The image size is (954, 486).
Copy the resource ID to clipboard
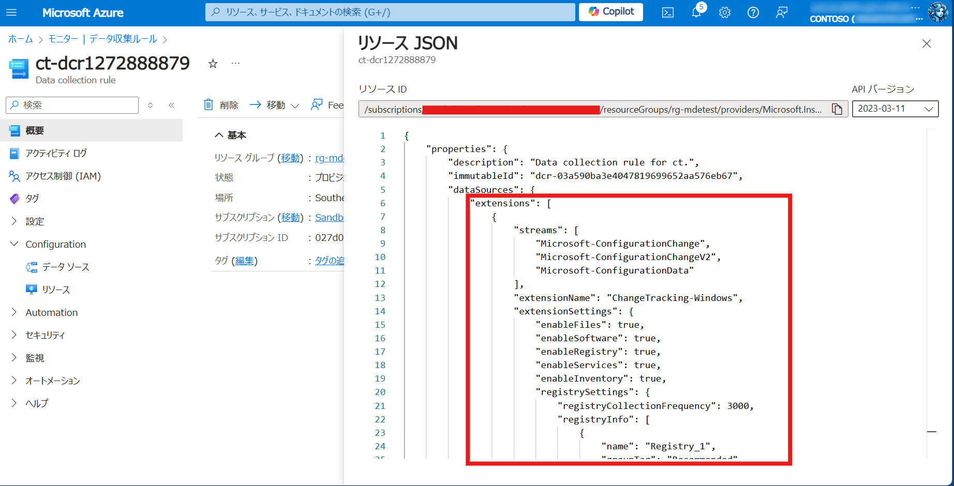[x=837, y=109]
